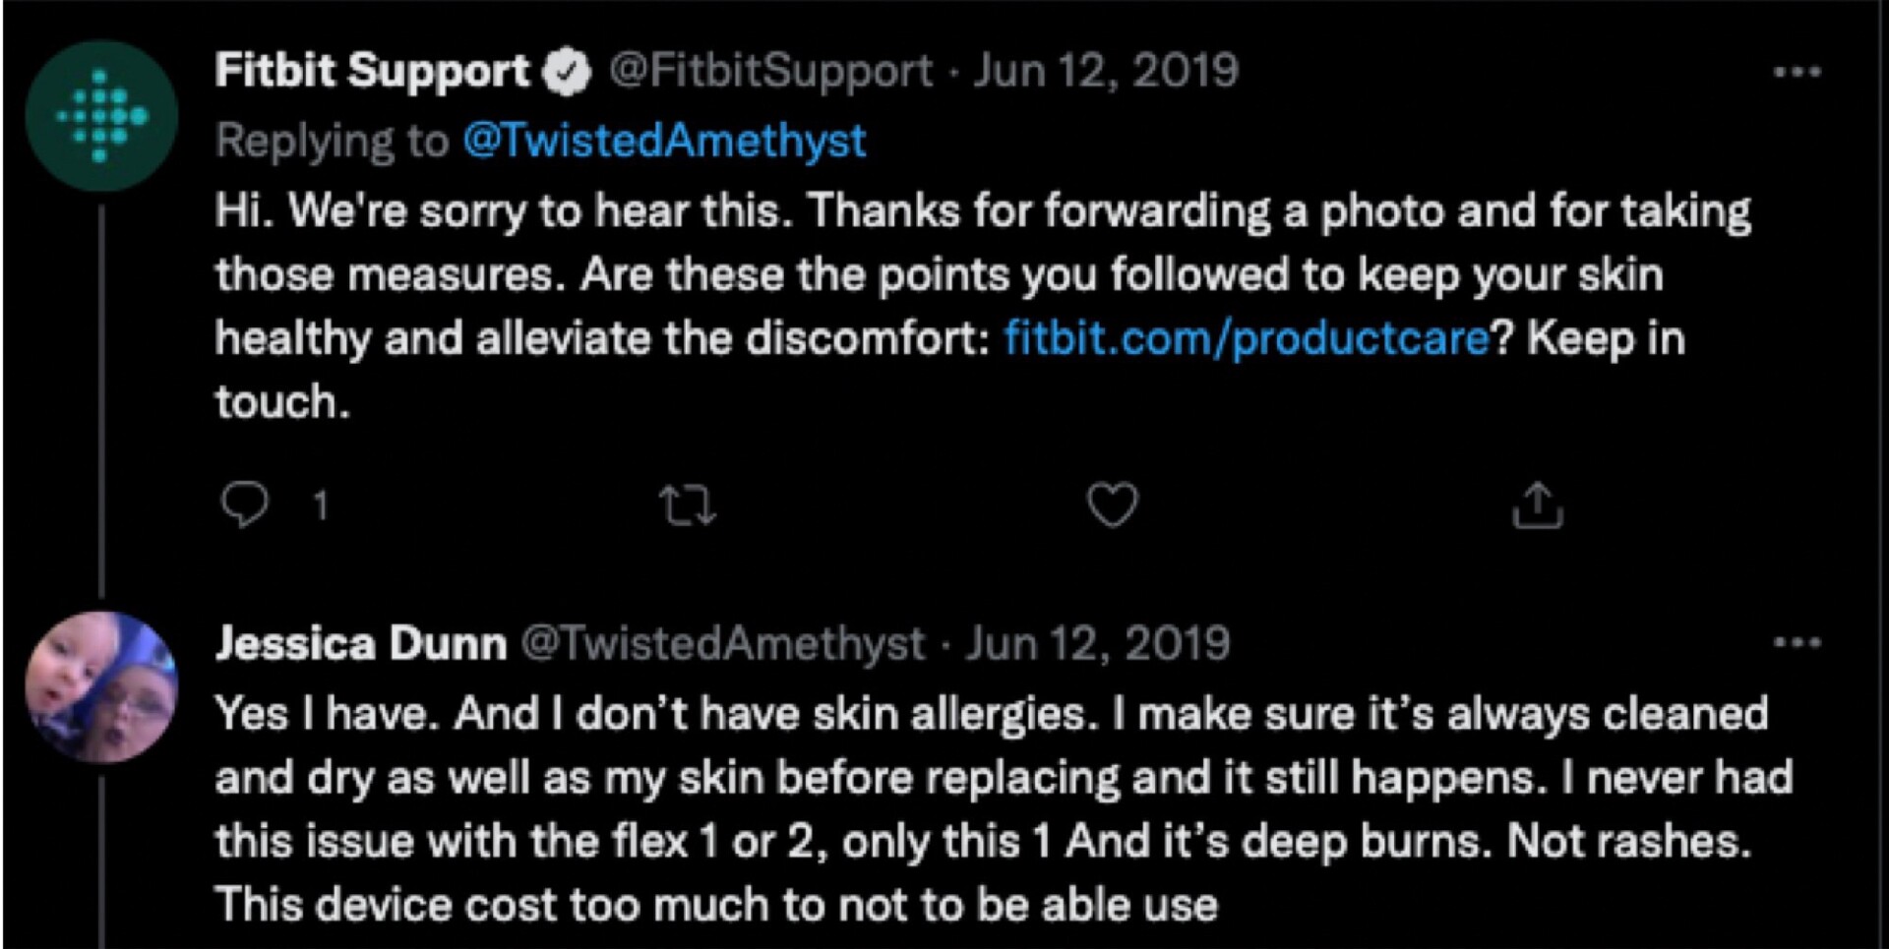Click the blue verified badge next to Fitbit Support
Screen dimensions: 1889x949
(568, 72)
